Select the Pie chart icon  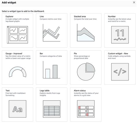pyautogui.click(x=86, y=72)
